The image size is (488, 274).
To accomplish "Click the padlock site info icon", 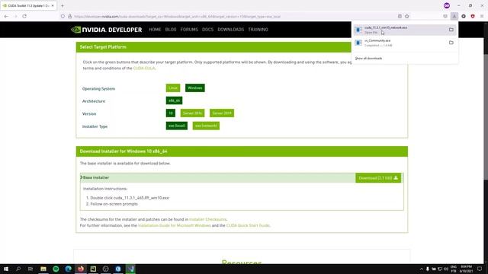I will pos(69,16).
